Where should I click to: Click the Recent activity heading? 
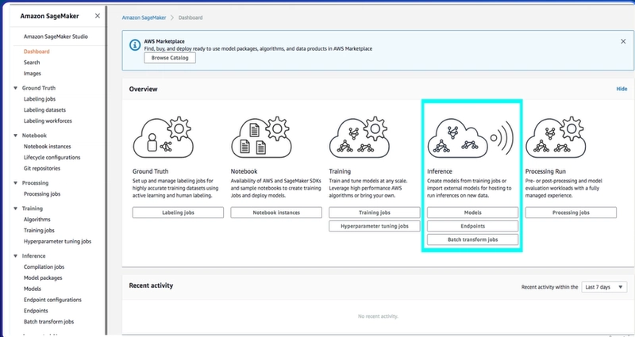tap(151, 285)
